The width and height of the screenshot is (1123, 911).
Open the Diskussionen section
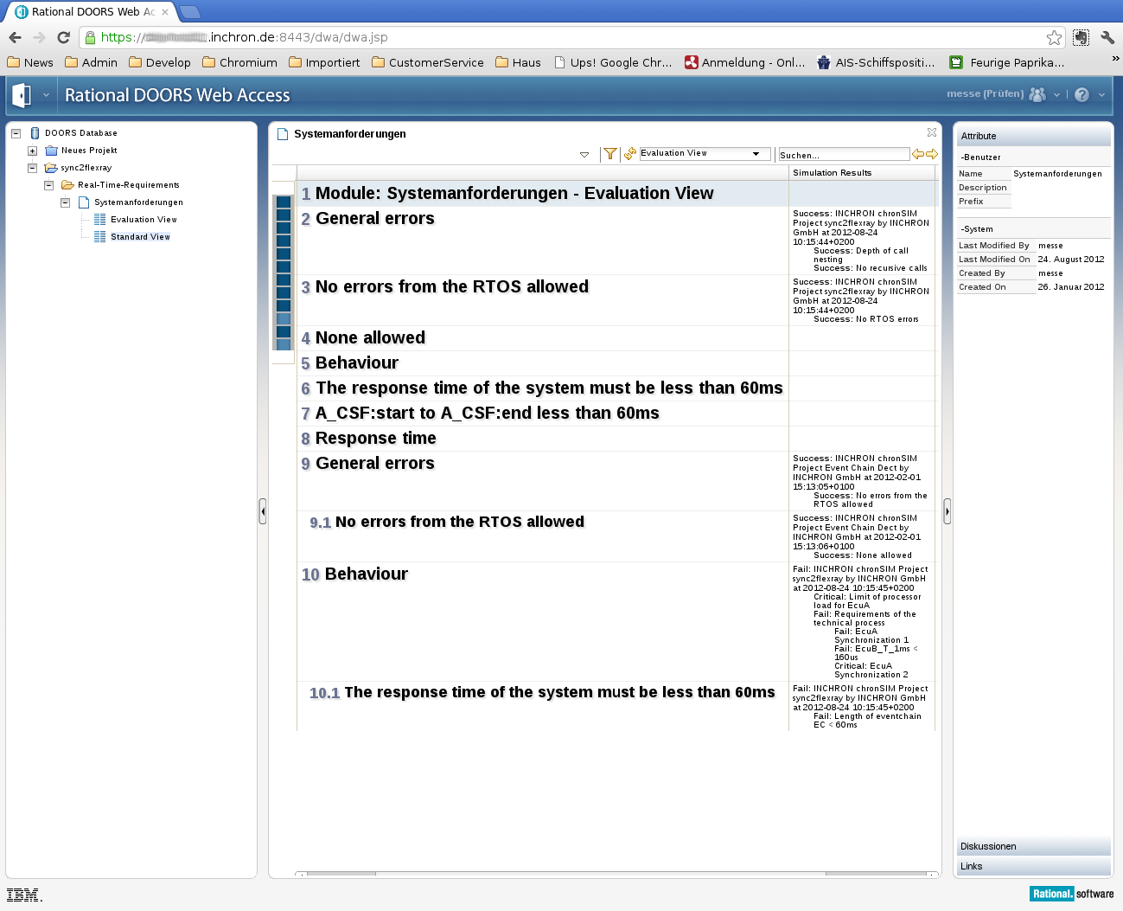tap(1033, 846)
